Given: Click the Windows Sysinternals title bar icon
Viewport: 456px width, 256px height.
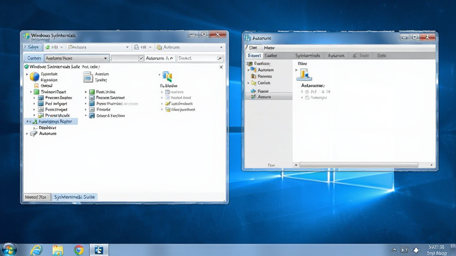Looking at the screenshot, I should [x=26, y=36].
